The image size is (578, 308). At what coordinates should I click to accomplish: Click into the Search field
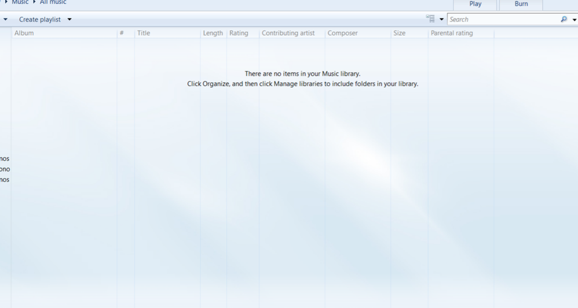pos(503,20)
